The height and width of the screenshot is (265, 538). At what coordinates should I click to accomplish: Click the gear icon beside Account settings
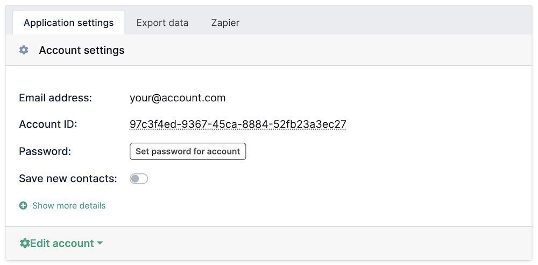(24, 50)
